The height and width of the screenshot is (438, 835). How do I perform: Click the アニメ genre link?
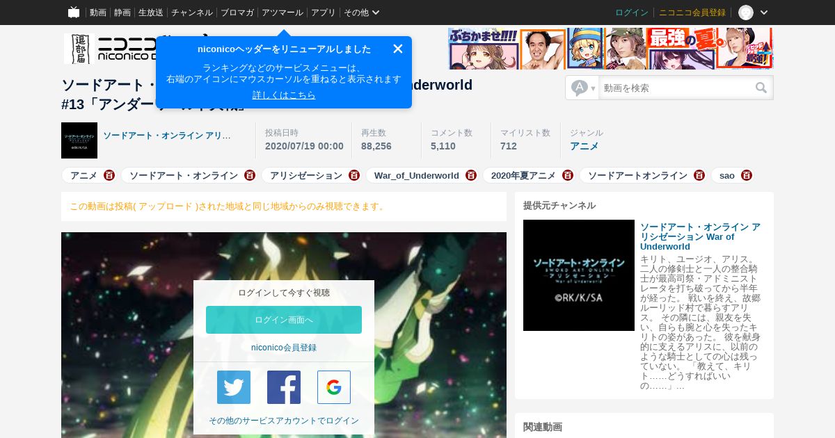pyautogui.click(x=584, y=146)
